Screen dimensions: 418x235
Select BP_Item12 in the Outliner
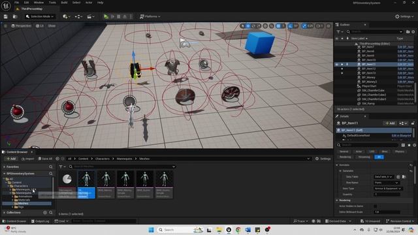[368, 69]
